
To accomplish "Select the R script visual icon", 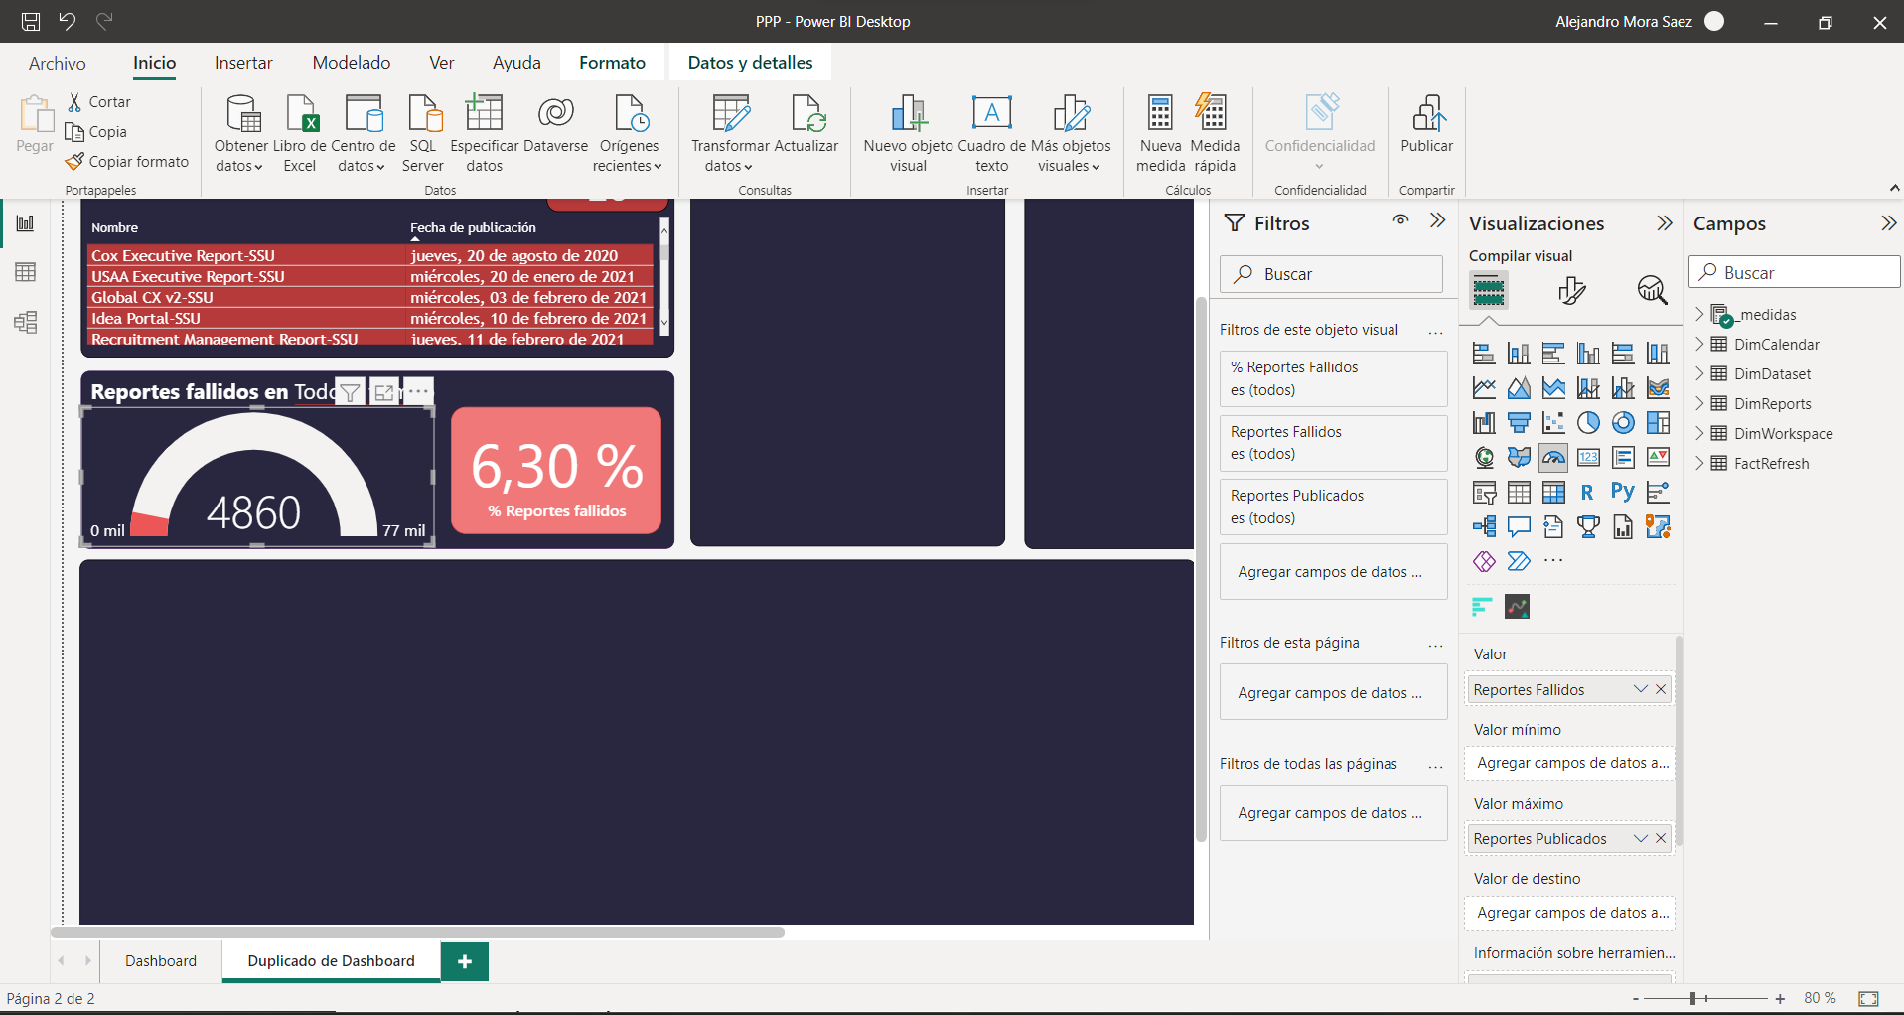I will click(1587, 492).
